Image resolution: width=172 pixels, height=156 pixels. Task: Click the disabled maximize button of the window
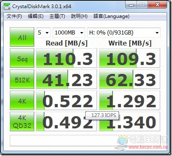pyautogui.click(x=142, y=5)
